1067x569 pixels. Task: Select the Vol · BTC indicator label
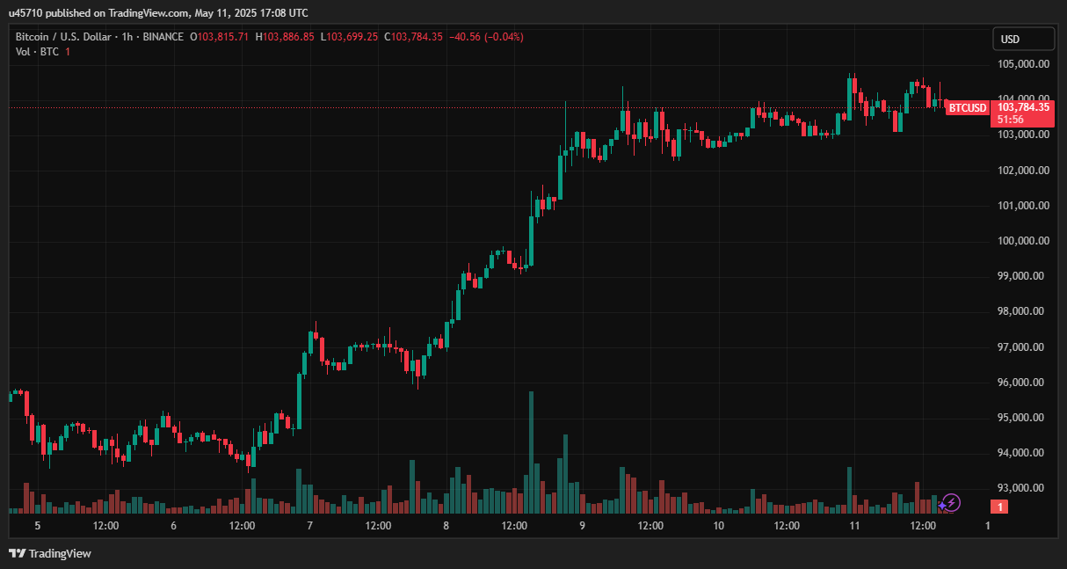(x=37, y=52)
